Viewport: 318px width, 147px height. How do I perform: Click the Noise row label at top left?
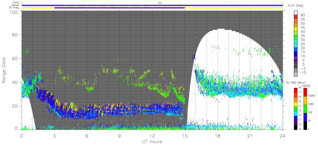coord(16,5)
